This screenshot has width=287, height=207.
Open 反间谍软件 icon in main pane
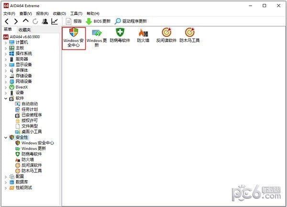[x=166, y=35]
